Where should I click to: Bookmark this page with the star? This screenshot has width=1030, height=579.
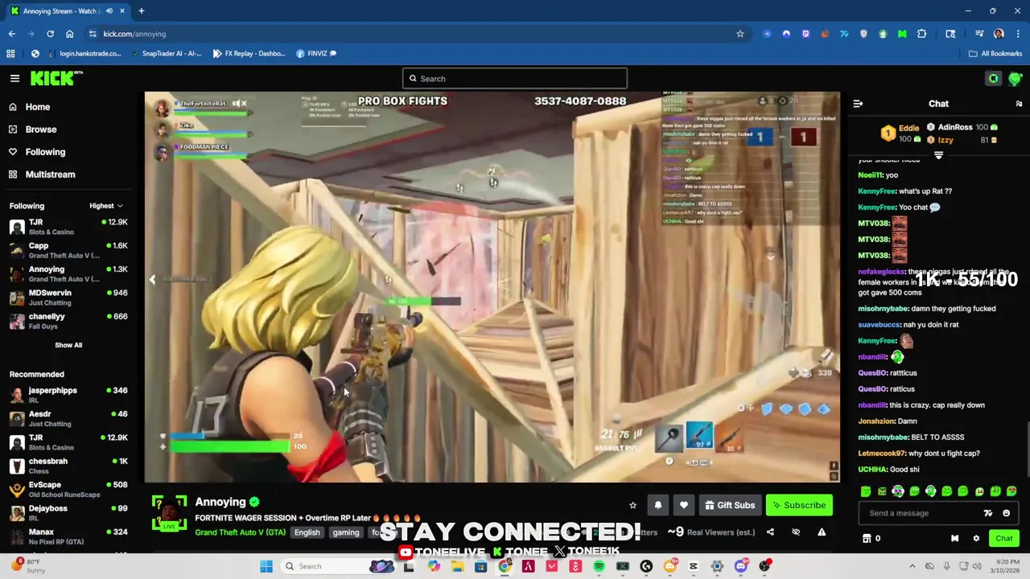click(740, 34)
